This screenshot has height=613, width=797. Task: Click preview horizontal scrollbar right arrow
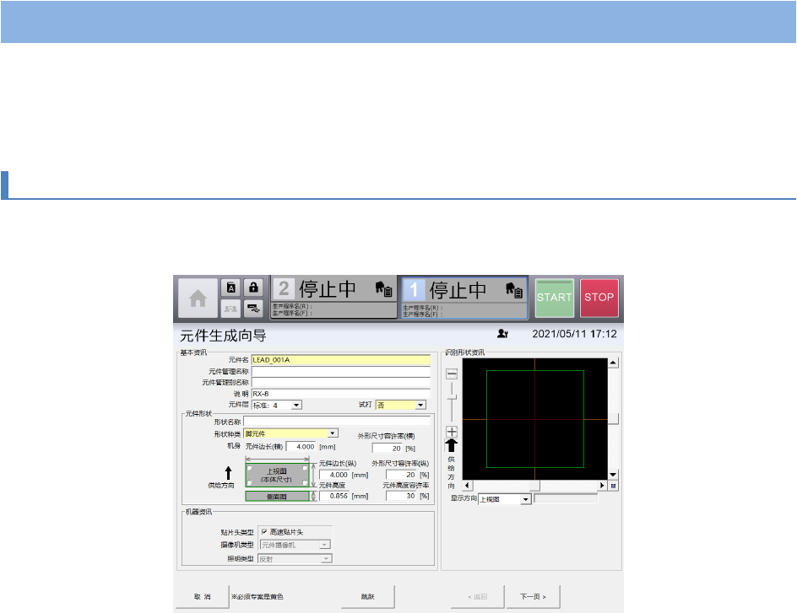pos(602,485)
